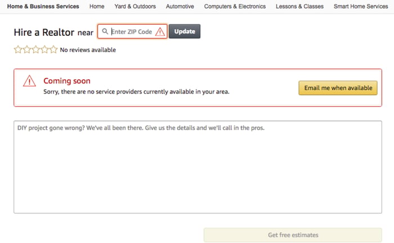Screen dimensions: 394x243
Task: Select the fifth rating star
Action: coord(53,49)
